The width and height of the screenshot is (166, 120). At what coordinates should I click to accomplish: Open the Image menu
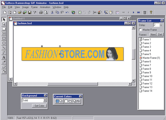[25, 7]
